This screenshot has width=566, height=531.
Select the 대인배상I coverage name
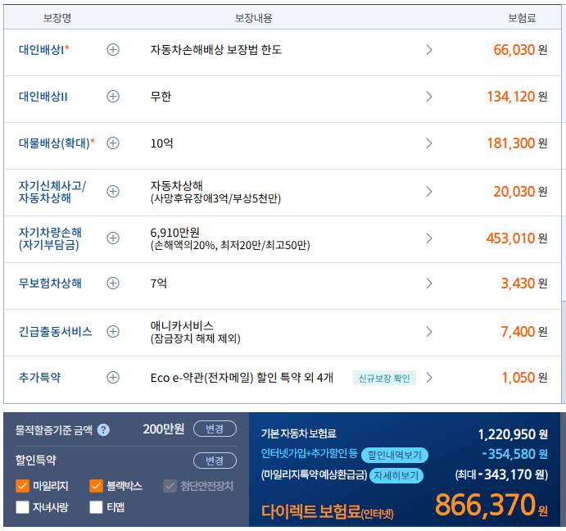point(43,49)
